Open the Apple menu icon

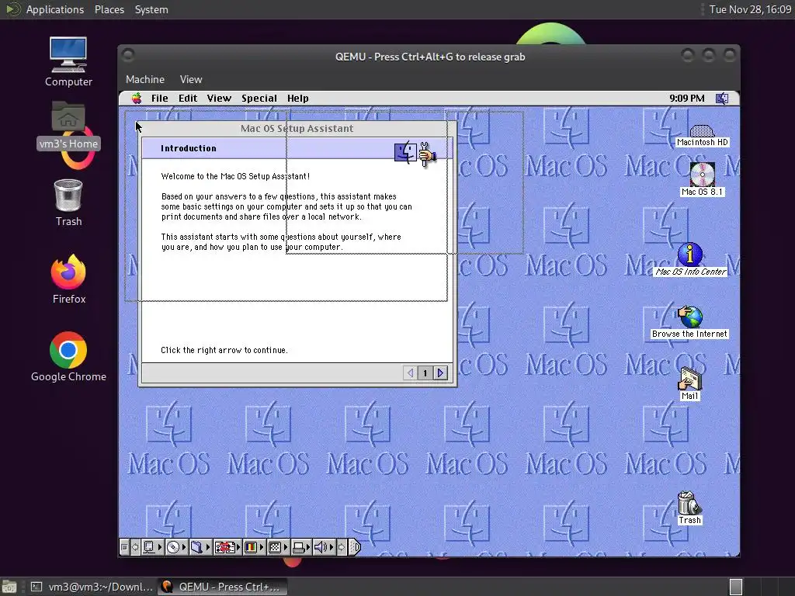pyautogui.click(x=137, y=99)
